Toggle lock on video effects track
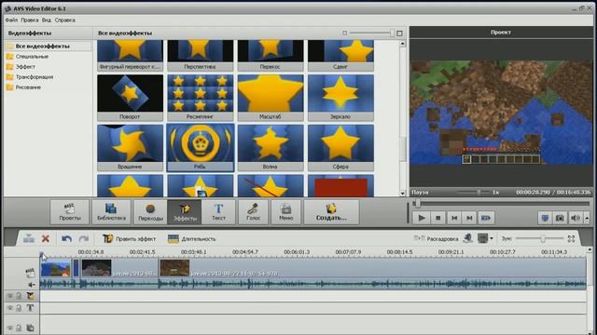597x335 pixels. tap(19, 296)
